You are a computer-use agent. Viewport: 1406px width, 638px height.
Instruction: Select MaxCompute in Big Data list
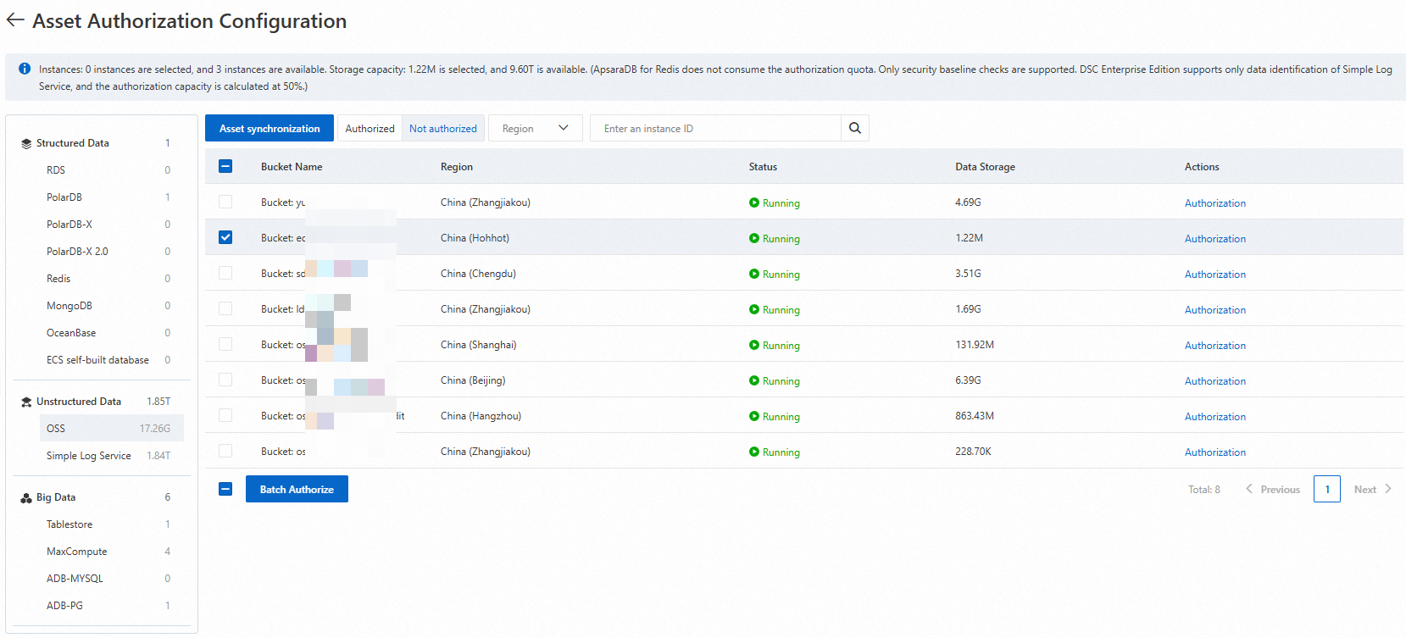point(76,552)
